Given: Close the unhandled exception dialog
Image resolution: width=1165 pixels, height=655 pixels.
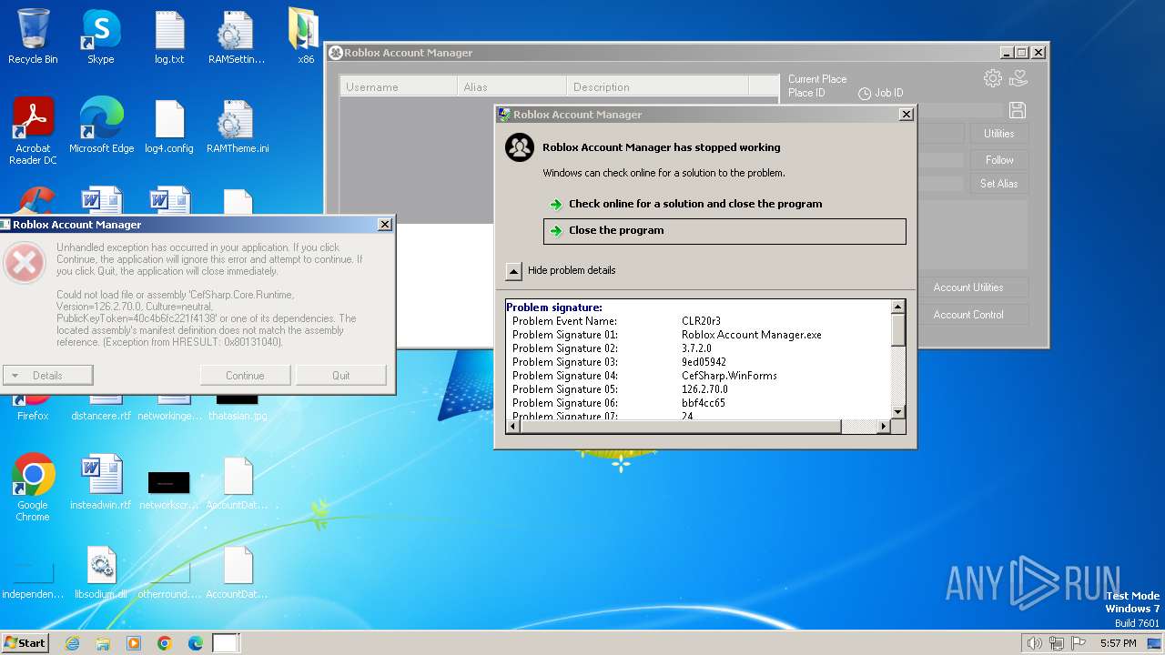Looking at the screenshot, I should tap(385, 224).
